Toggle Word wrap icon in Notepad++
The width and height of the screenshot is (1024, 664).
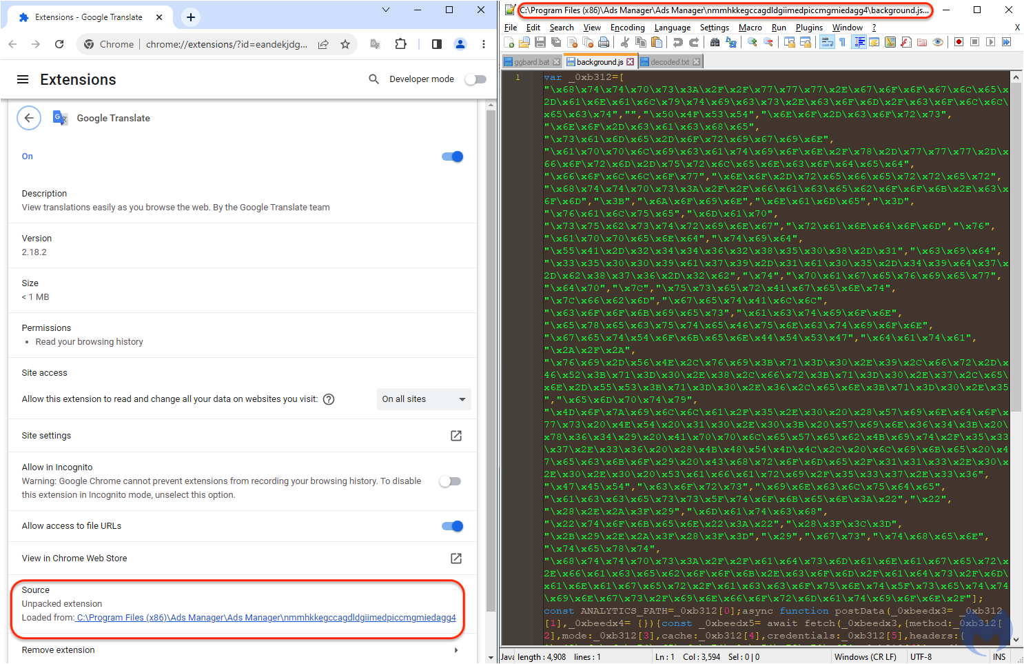827,42
